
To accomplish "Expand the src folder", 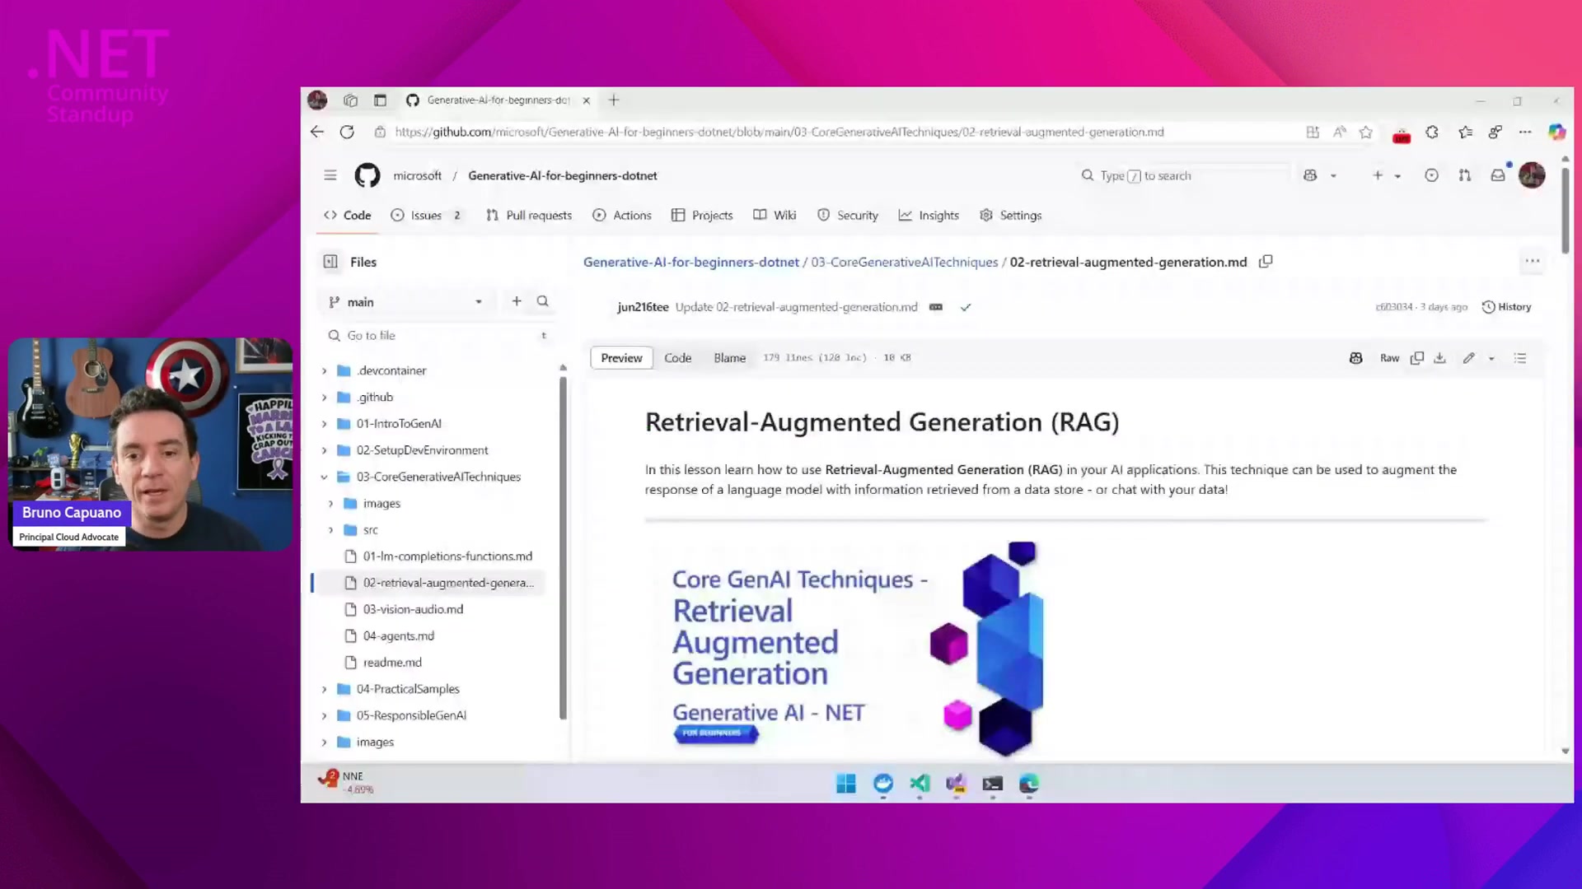I will coord(330,530).
